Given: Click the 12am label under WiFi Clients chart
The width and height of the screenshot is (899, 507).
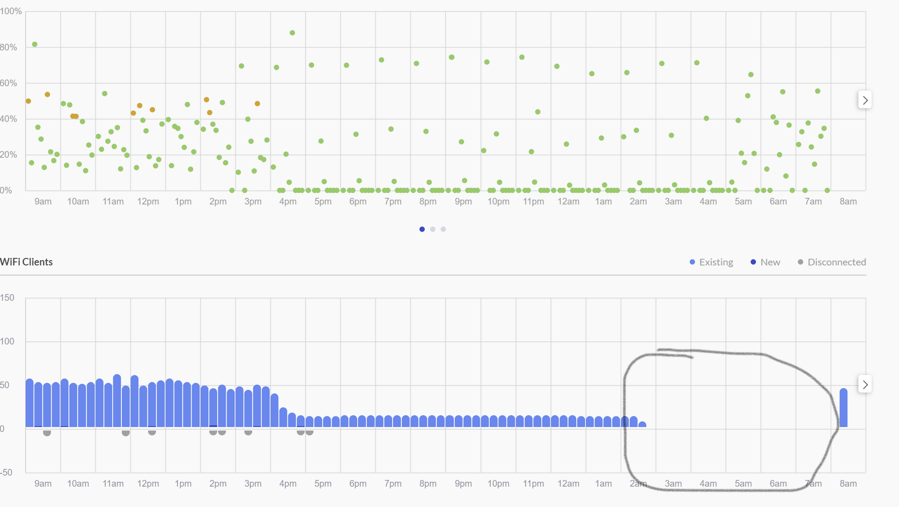Looking at the screenshot, I should [569, 484].
